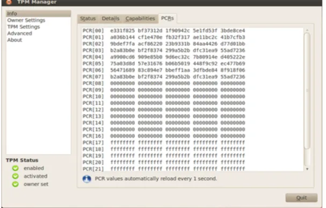Click the PCR[16] row label
The width and height of the screenshot is (326, 208).
pyautogui.click(x=93, y=136)
